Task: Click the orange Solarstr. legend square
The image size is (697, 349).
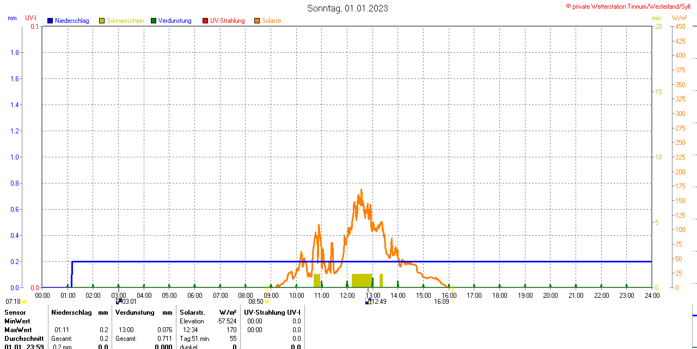Action: (x=257, y=21)
